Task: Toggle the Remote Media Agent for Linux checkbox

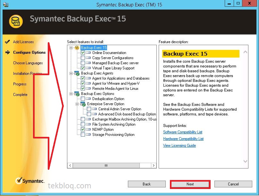Action: point(83,89)
